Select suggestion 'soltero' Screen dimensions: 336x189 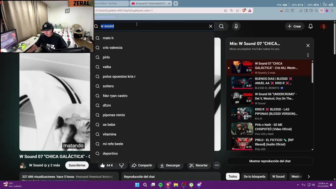point(152,86)
